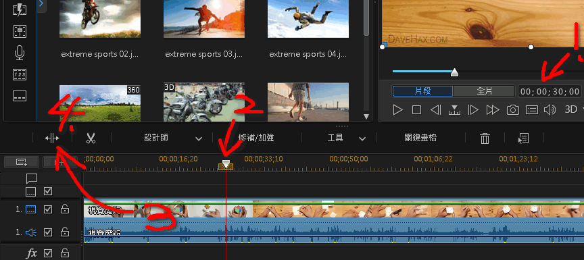
Task: Open the subtitle room icon in sidebar
Action: coord(20,96)
